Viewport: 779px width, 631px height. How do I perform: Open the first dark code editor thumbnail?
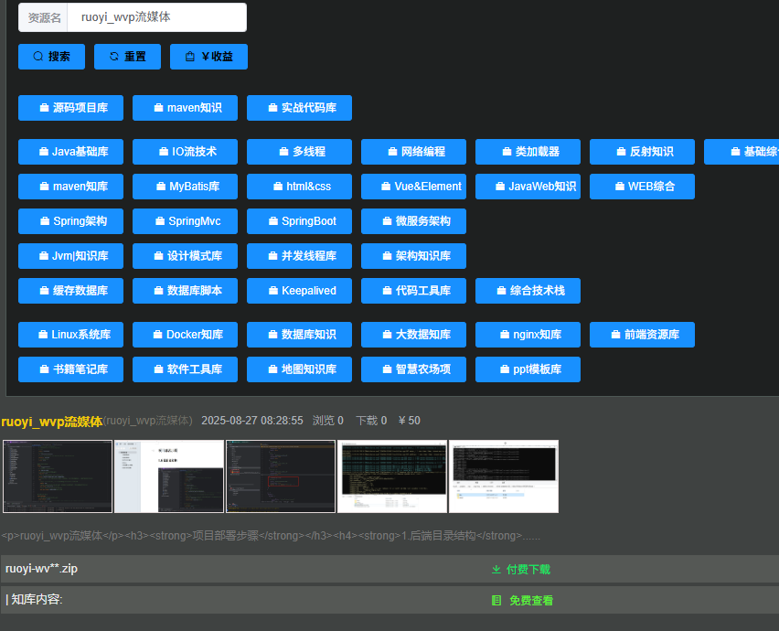[58, 476]
